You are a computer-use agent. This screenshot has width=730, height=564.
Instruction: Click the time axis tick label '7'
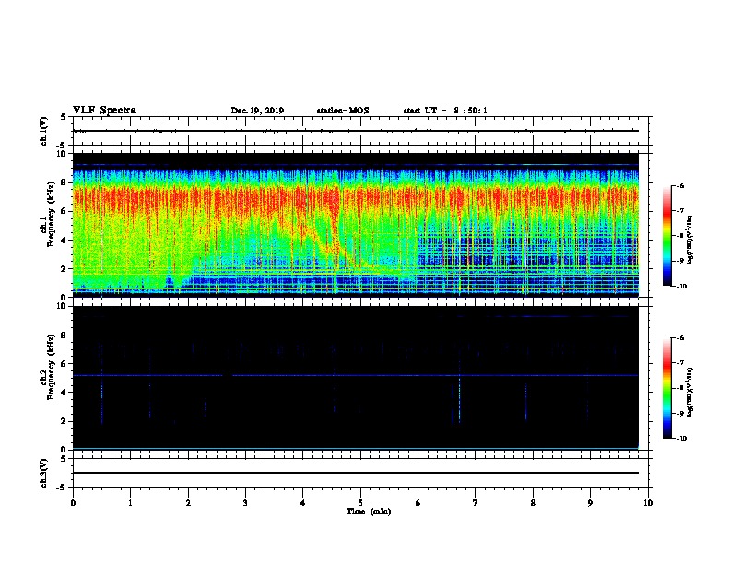[x=476, y=502]
